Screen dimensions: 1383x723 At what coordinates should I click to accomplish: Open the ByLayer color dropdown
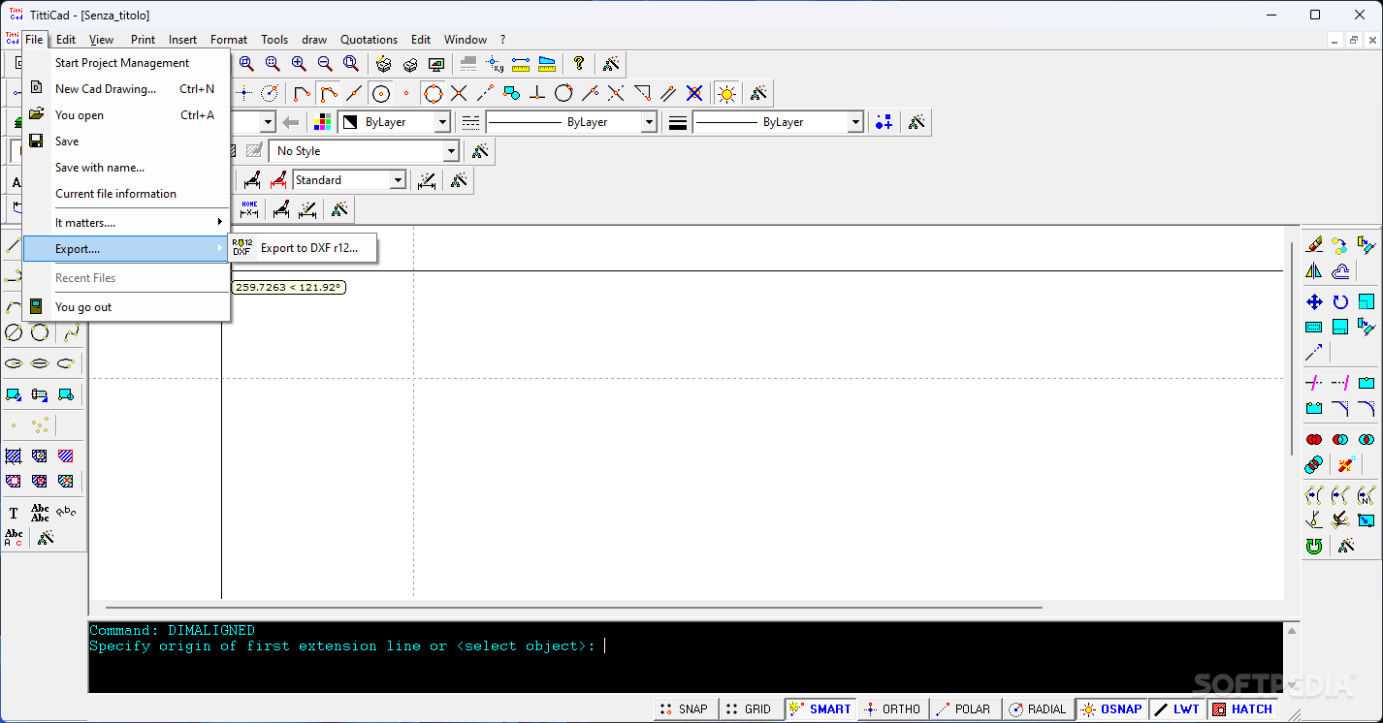(442, 122)
